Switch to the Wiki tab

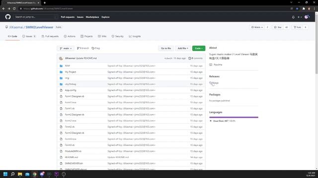(102, 36)
